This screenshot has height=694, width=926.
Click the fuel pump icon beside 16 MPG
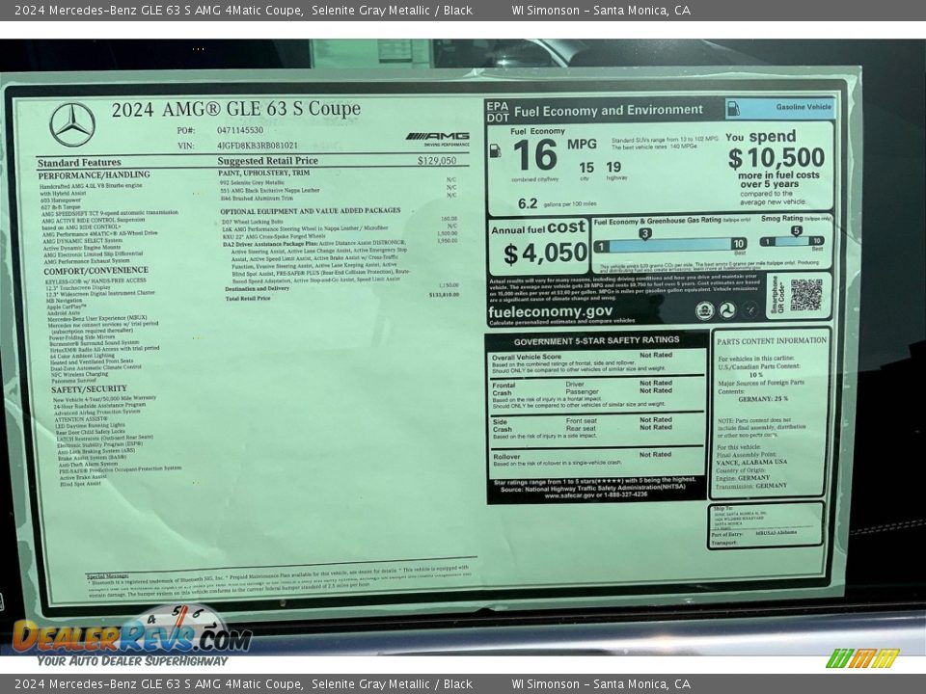click(x=495, y=151)
